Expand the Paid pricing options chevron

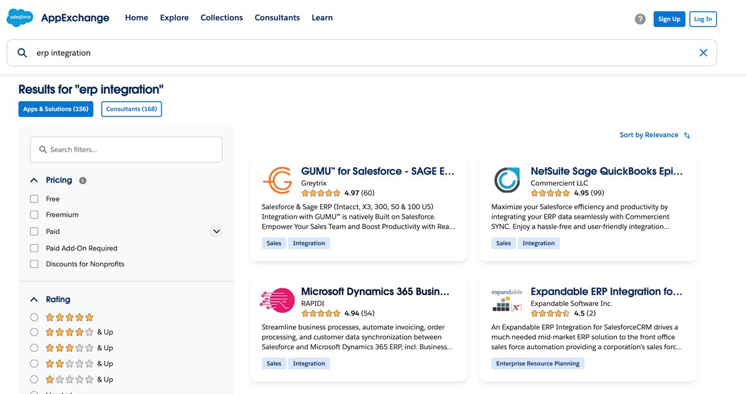pos(216,231)
